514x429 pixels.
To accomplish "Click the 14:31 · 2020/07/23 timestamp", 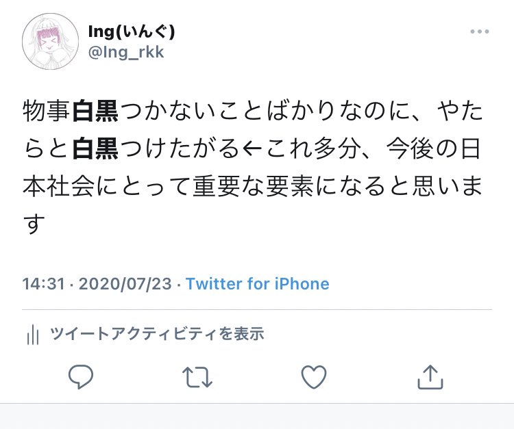I will (x=98, y=283).
